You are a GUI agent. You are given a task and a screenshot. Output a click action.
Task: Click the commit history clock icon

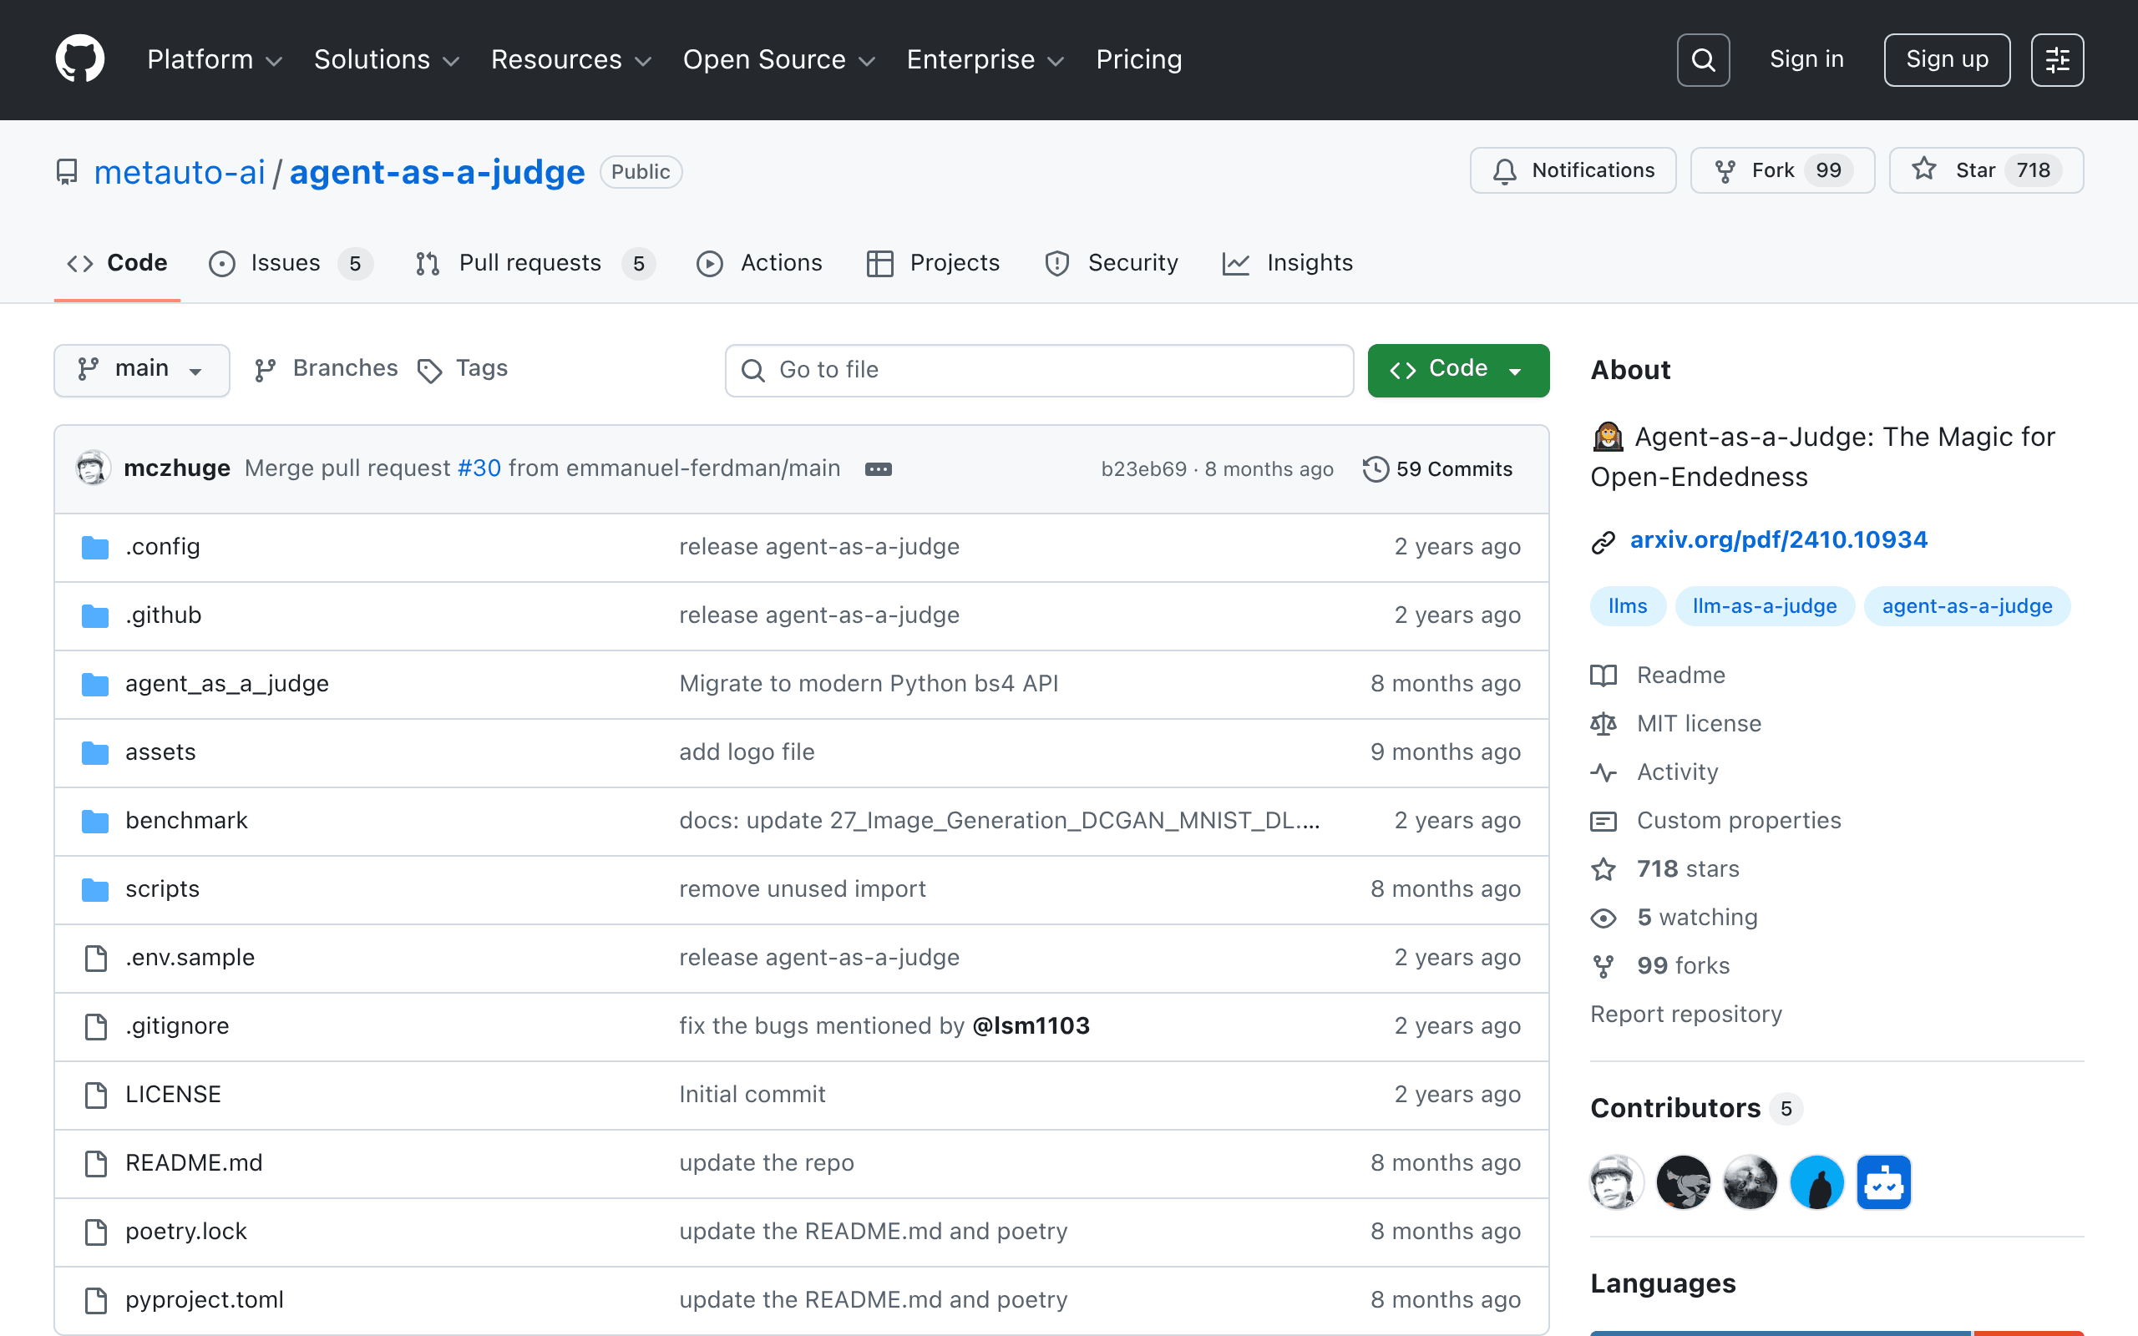point(1375,469)
